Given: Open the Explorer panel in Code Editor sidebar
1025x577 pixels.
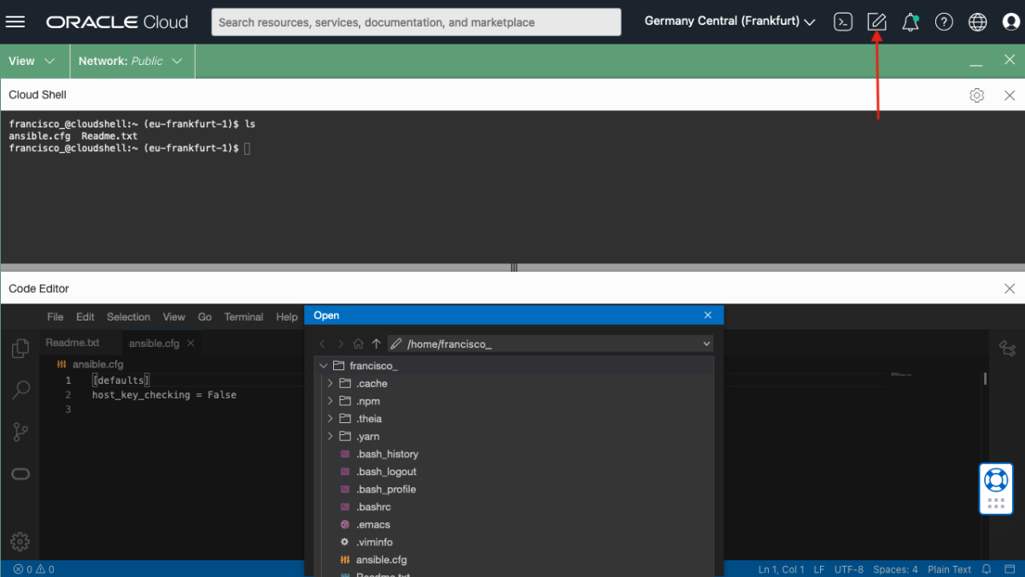Looking at the screenshot, I should (20, 349).
